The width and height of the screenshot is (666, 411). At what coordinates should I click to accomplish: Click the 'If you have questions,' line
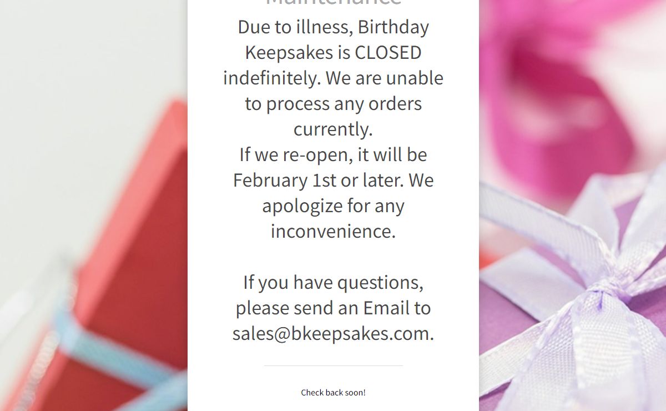click(333, 282)
